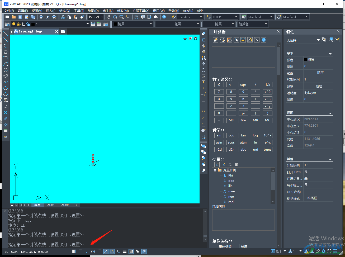345x257 pixels.
Task: Click the calculator digit 7 button
Action: coord(219,92)
